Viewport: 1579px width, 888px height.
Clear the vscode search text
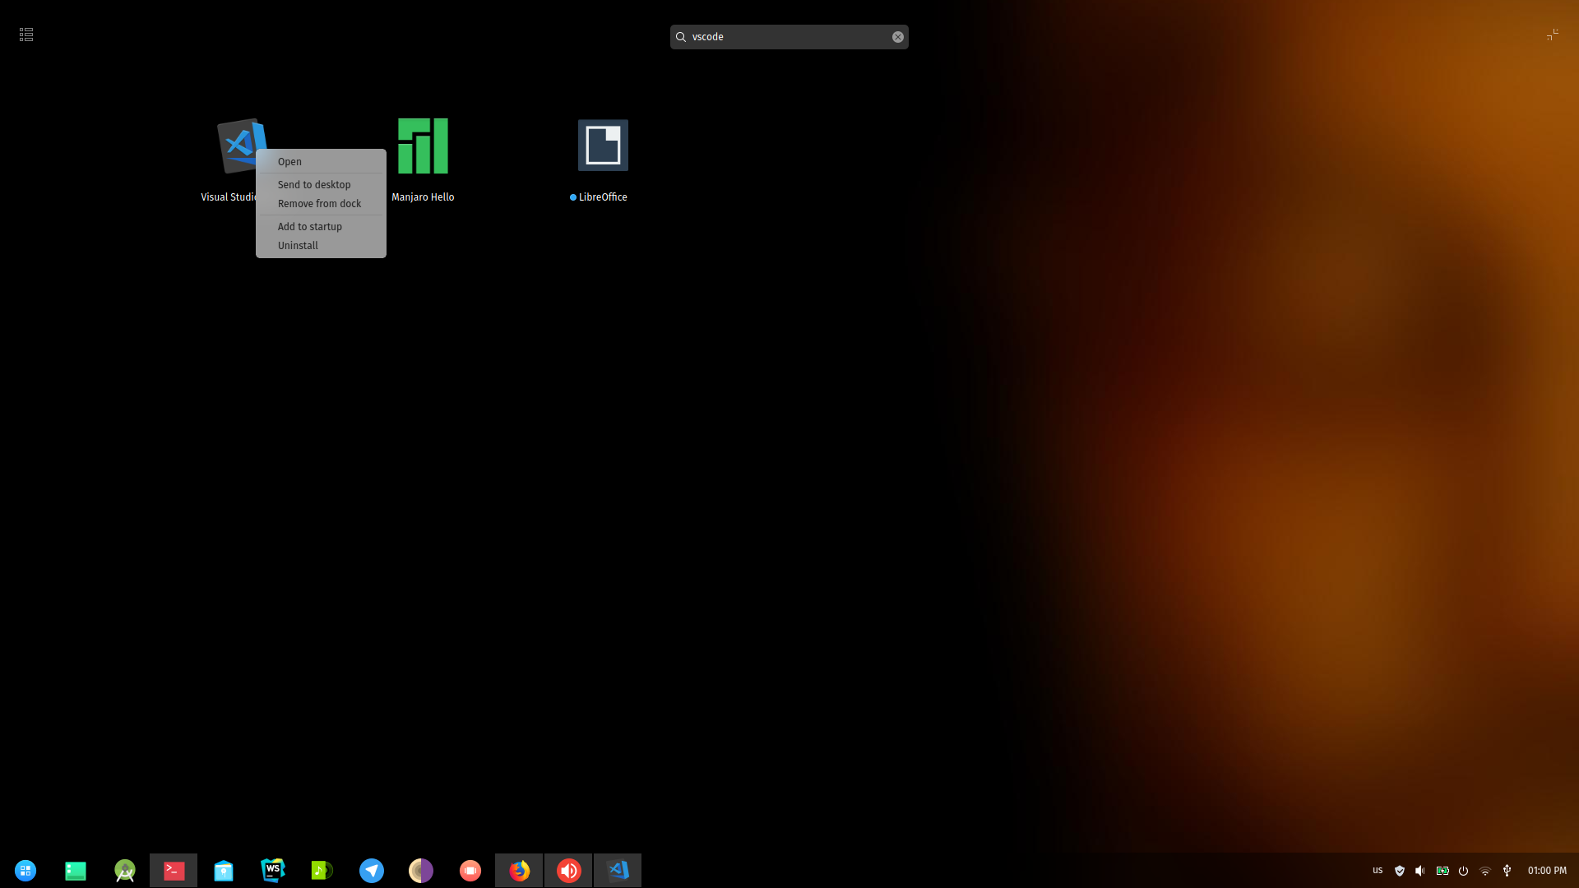coord(897,36)
